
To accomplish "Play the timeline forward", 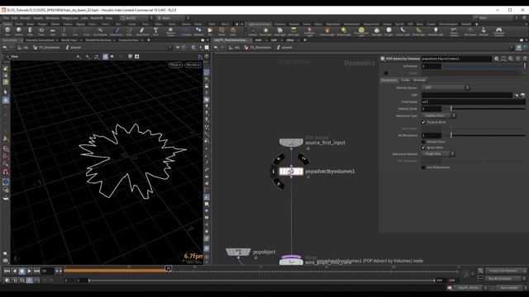I will pyautogui.click(x=30, y=271).
